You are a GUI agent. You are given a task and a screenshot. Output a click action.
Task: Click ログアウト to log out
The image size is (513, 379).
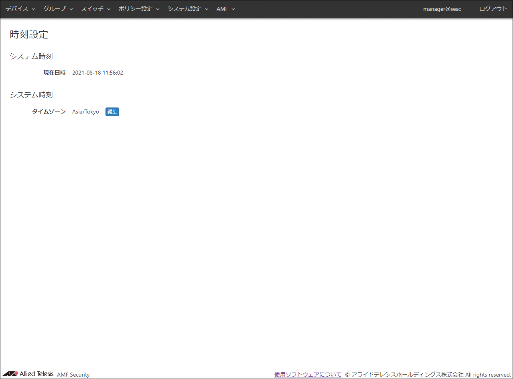(493, 9)
